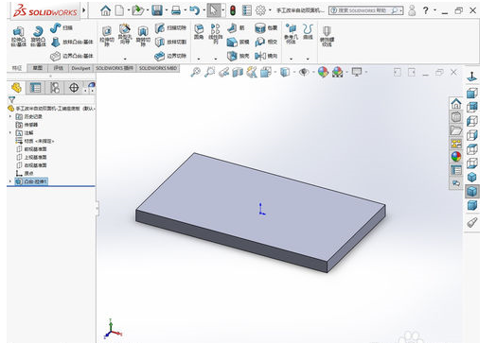Select the Extruded Boss/Base tool
Image resolution: width=496 pixels, height=343 pixels.
[x=19, y=36]
